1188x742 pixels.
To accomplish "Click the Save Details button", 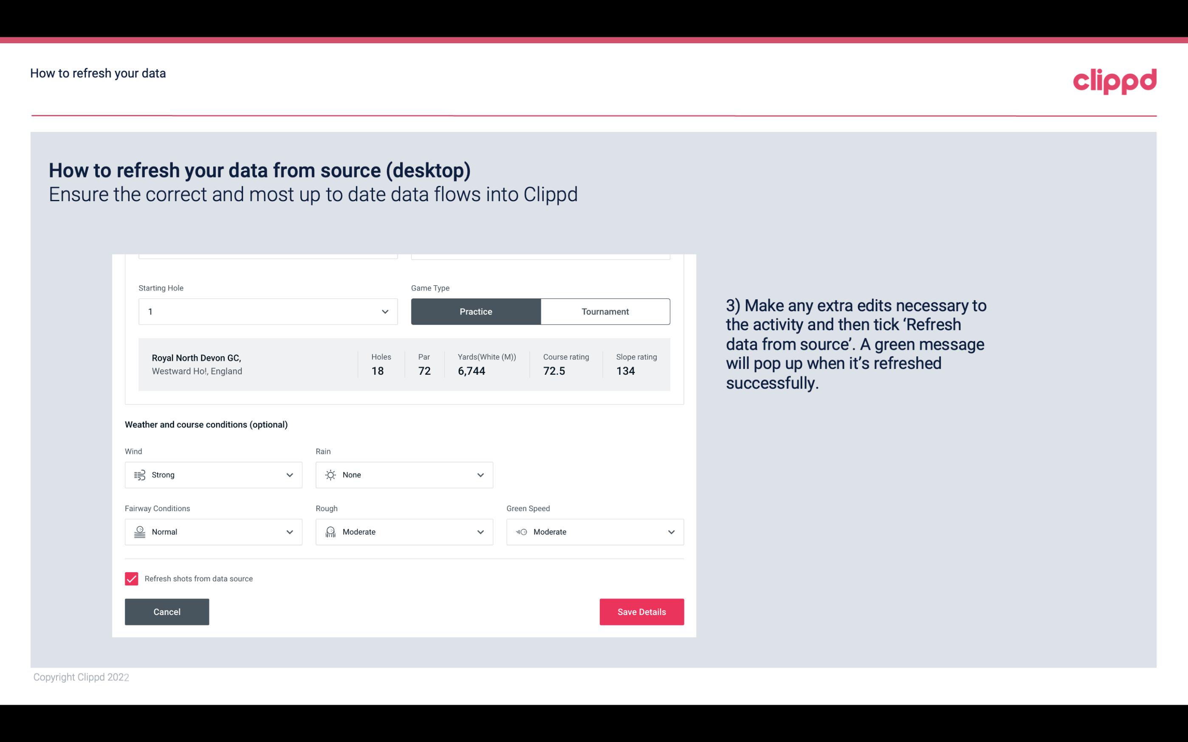I will pyautogui.click(x=641, y=611).
